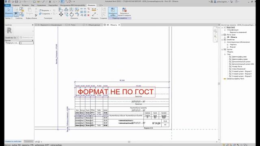Click the navigation wheel icon in view

[x=215, y=31]
